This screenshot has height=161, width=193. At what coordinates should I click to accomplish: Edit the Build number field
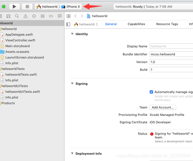171,70
